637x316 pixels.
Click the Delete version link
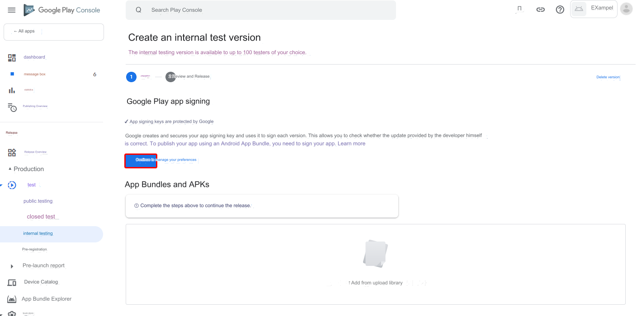608,77
